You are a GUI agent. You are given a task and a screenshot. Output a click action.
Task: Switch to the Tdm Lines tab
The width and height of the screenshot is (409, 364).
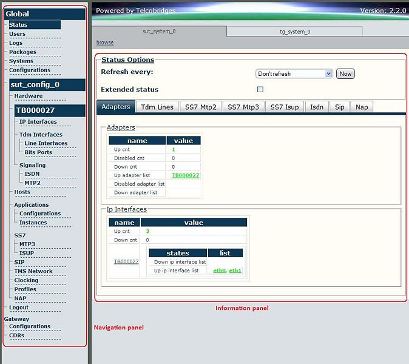coord(157,107)
